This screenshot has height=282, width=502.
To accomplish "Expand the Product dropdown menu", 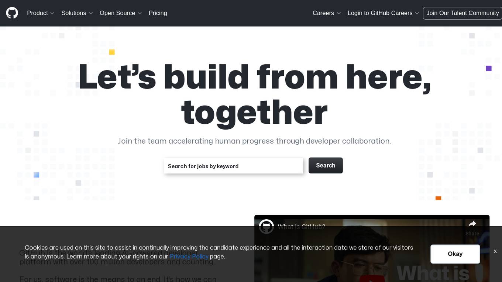I will click(x=41, y=13).
